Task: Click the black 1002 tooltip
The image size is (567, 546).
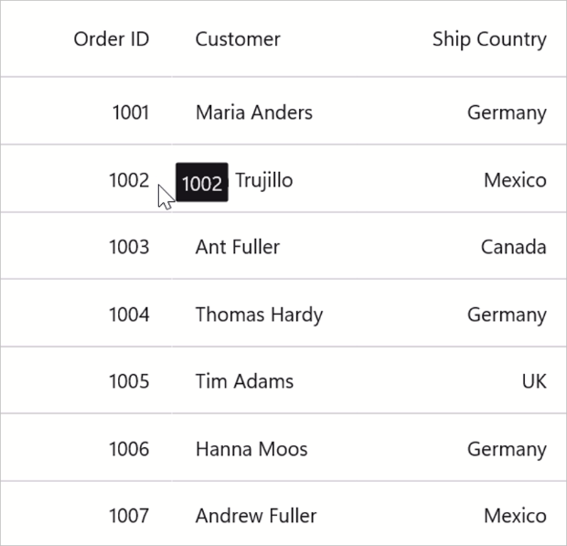Action: pyautogui.click(x=201, y=183)
